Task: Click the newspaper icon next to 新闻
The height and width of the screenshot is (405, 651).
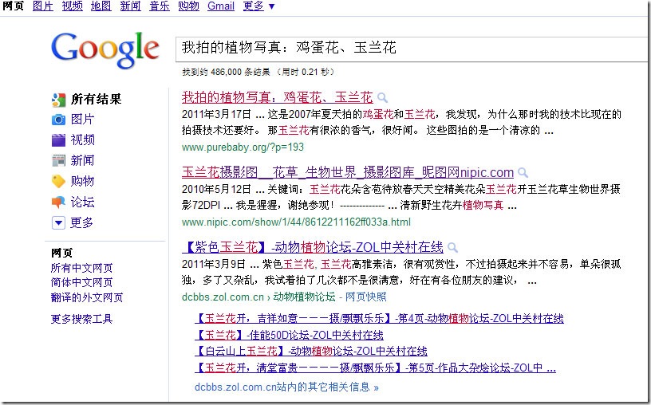Action: coord(58,160)
